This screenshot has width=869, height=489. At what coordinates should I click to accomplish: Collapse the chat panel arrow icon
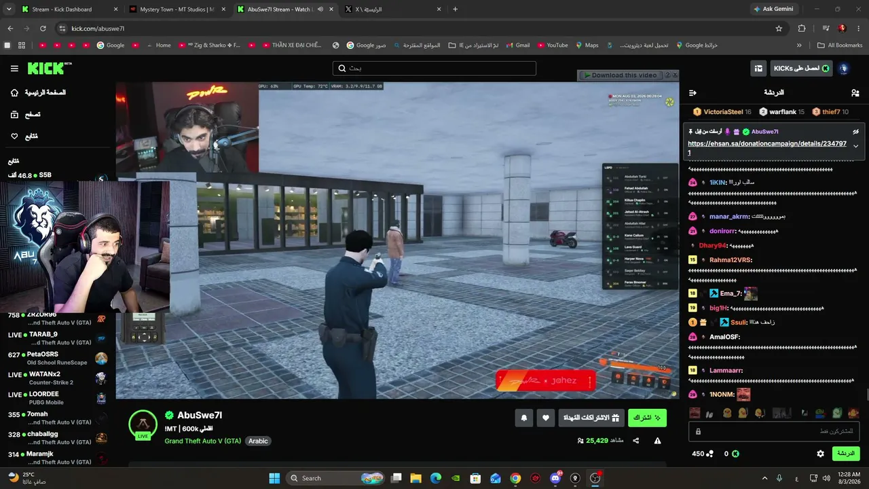[692, 93]
